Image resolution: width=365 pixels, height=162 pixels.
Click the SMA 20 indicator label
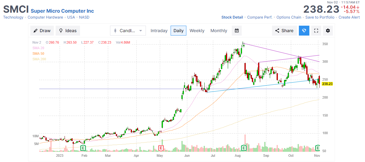pyautogui.click(x=38, y=48)
